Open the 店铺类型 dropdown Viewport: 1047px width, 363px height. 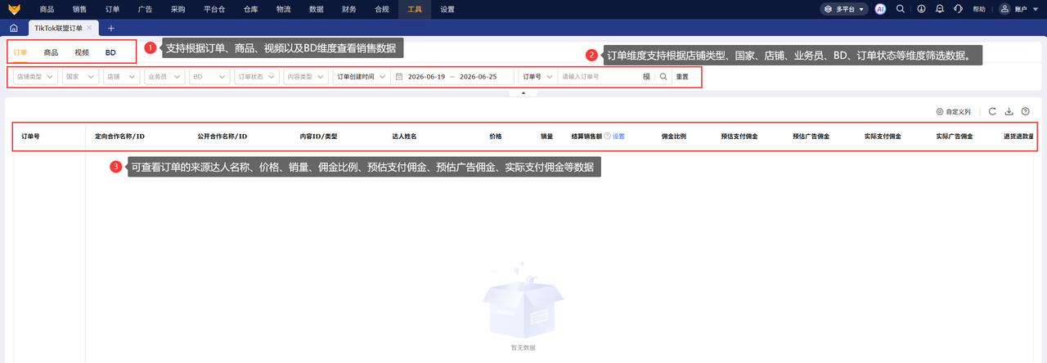point(35,76)
